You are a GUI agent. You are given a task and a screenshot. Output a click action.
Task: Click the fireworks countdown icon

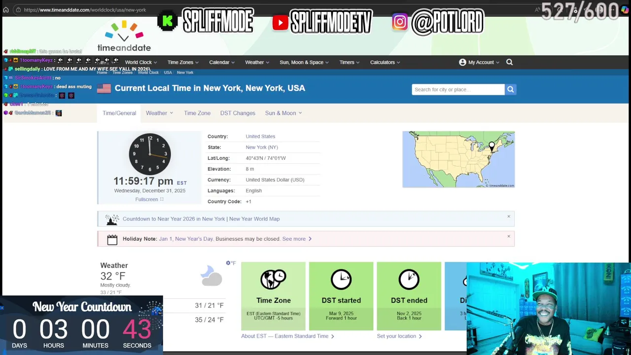coord(112,219)
